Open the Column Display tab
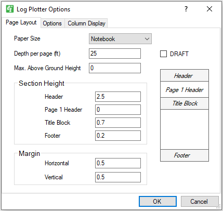The height and width of the screenshot is (211, 223). click(x=86, y=23)
